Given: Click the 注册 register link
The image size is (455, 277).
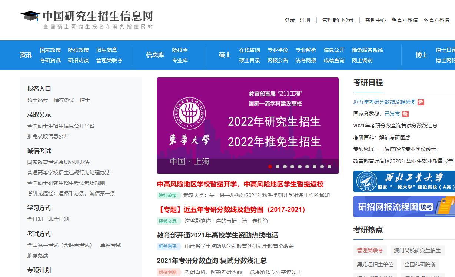Looking at the screenshot, I should [x=305, y=20].
